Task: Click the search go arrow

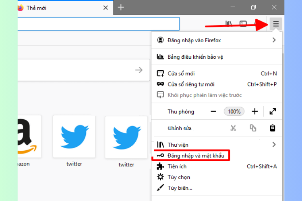Action: click(x=139, y=70)
